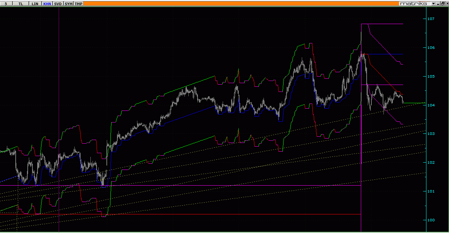
Task: Click the 107 price axis label
Action: pyautogui.click(x=432, y=19)
